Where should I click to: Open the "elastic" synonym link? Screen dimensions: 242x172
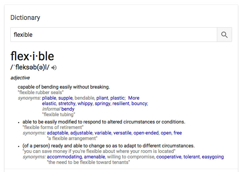[x=49, y=103]
